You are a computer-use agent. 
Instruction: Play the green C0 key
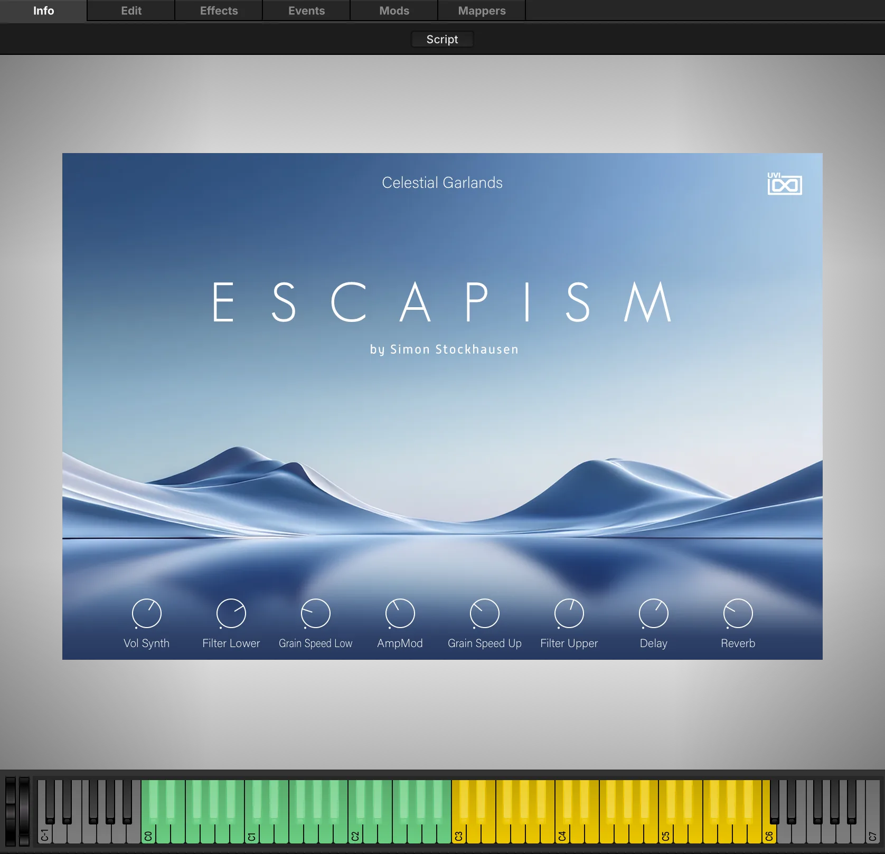pos(148,834)
